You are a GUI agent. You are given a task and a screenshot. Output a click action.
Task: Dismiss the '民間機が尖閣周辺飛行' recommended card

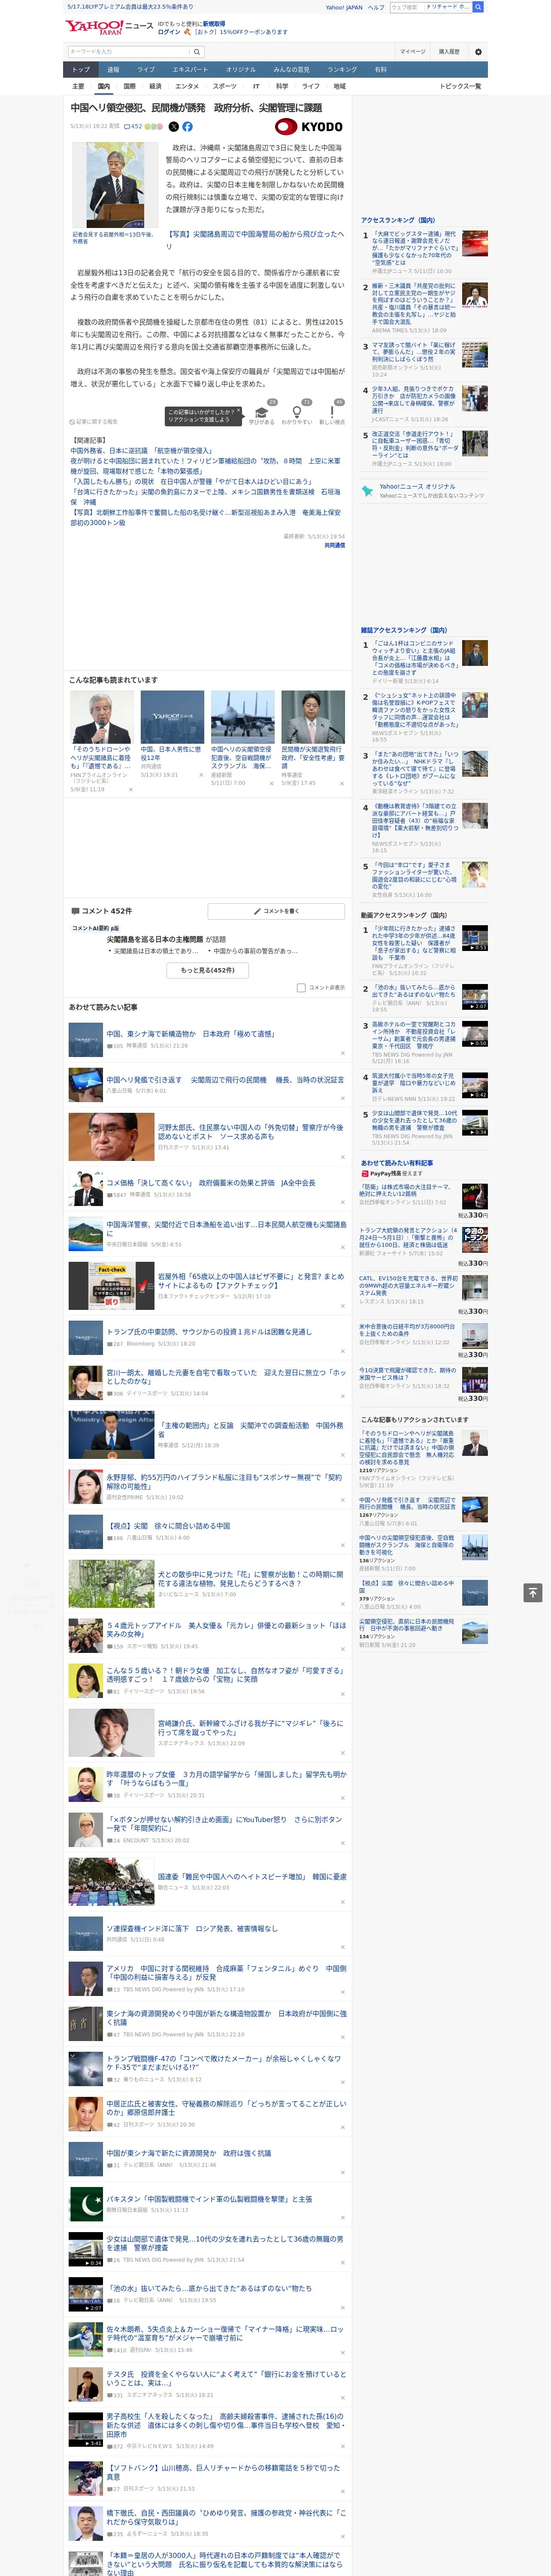(x=341, y=783)
